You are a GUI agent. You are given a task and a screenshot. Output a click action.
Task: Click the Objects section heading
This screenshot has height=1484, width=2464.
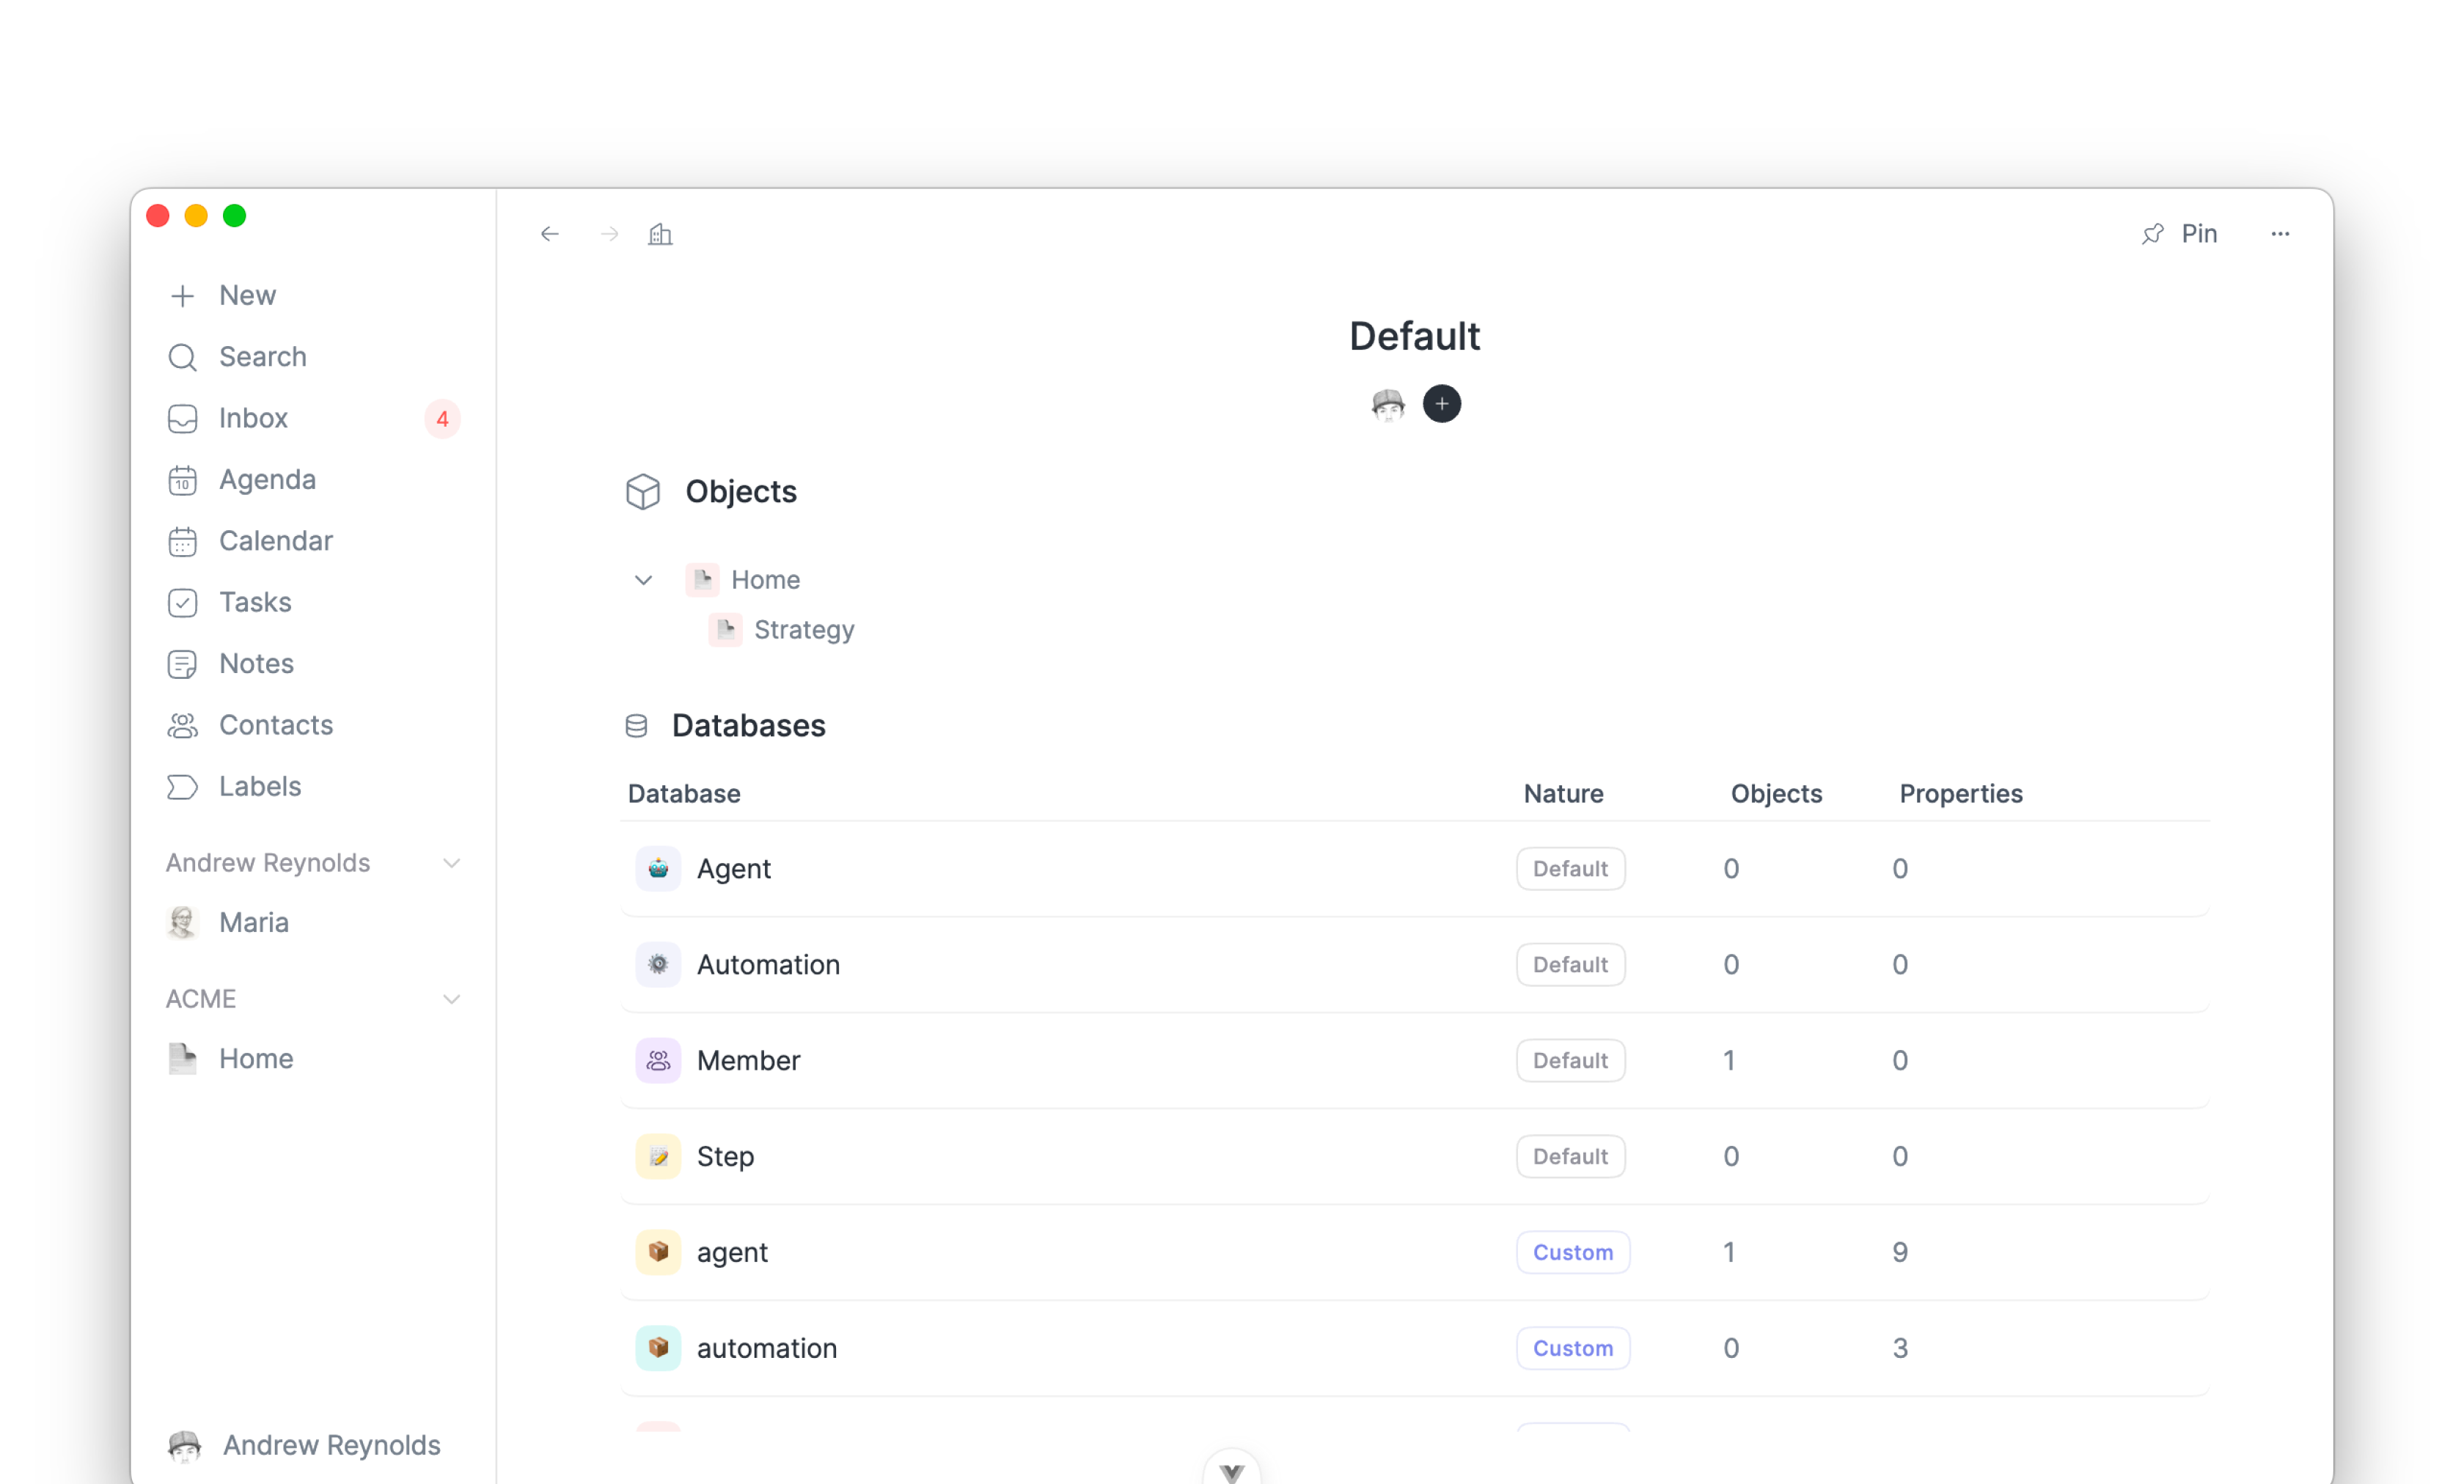click(x=741, y=492)
